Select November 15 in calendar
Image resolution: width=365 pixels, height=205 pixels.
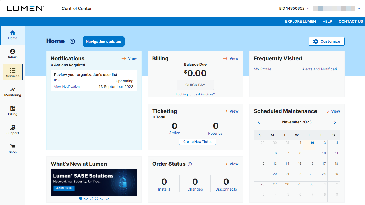(x=297, y=166)
